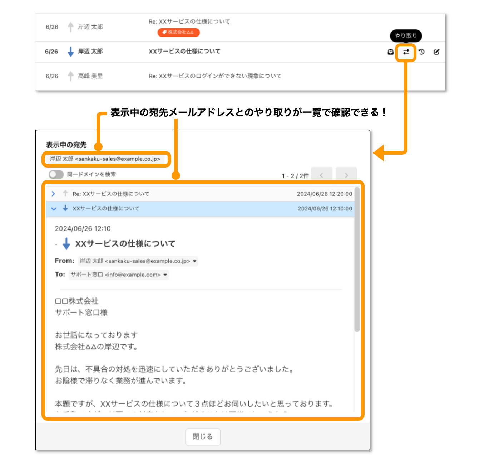Screen dimensions: 480x465
Task: Open From address dropdown for 岸辺 太郎
Action: pos(194,261)
